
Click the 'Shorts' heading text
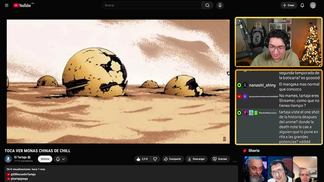[254, 151]
